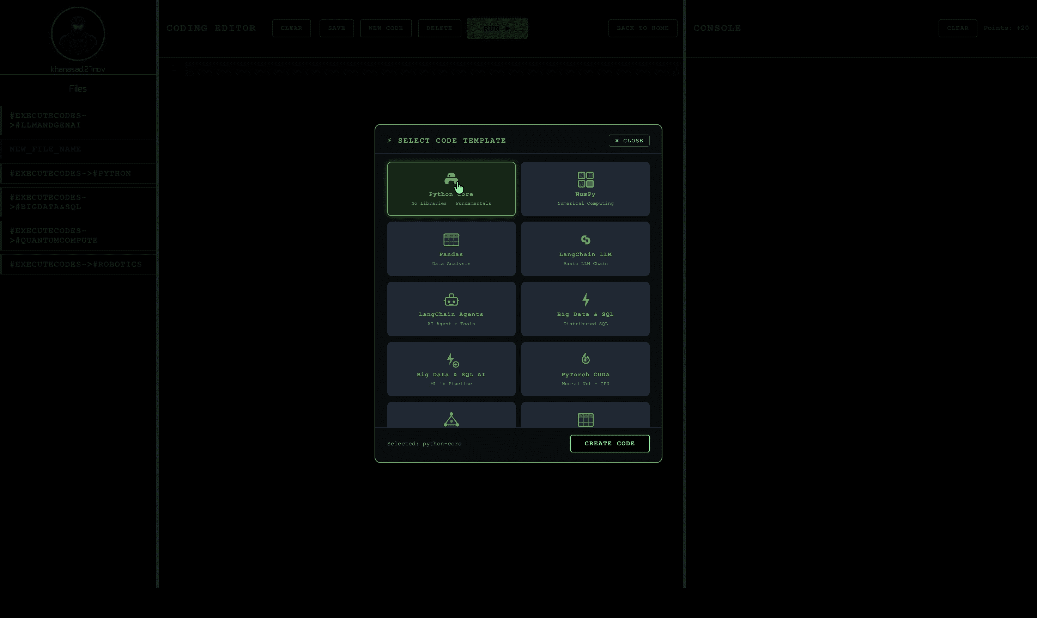This screenshot has height=618, width=1037.
Task: Click the Big Data & SQL AI bolt-plus icon
Action: [452, 360]
